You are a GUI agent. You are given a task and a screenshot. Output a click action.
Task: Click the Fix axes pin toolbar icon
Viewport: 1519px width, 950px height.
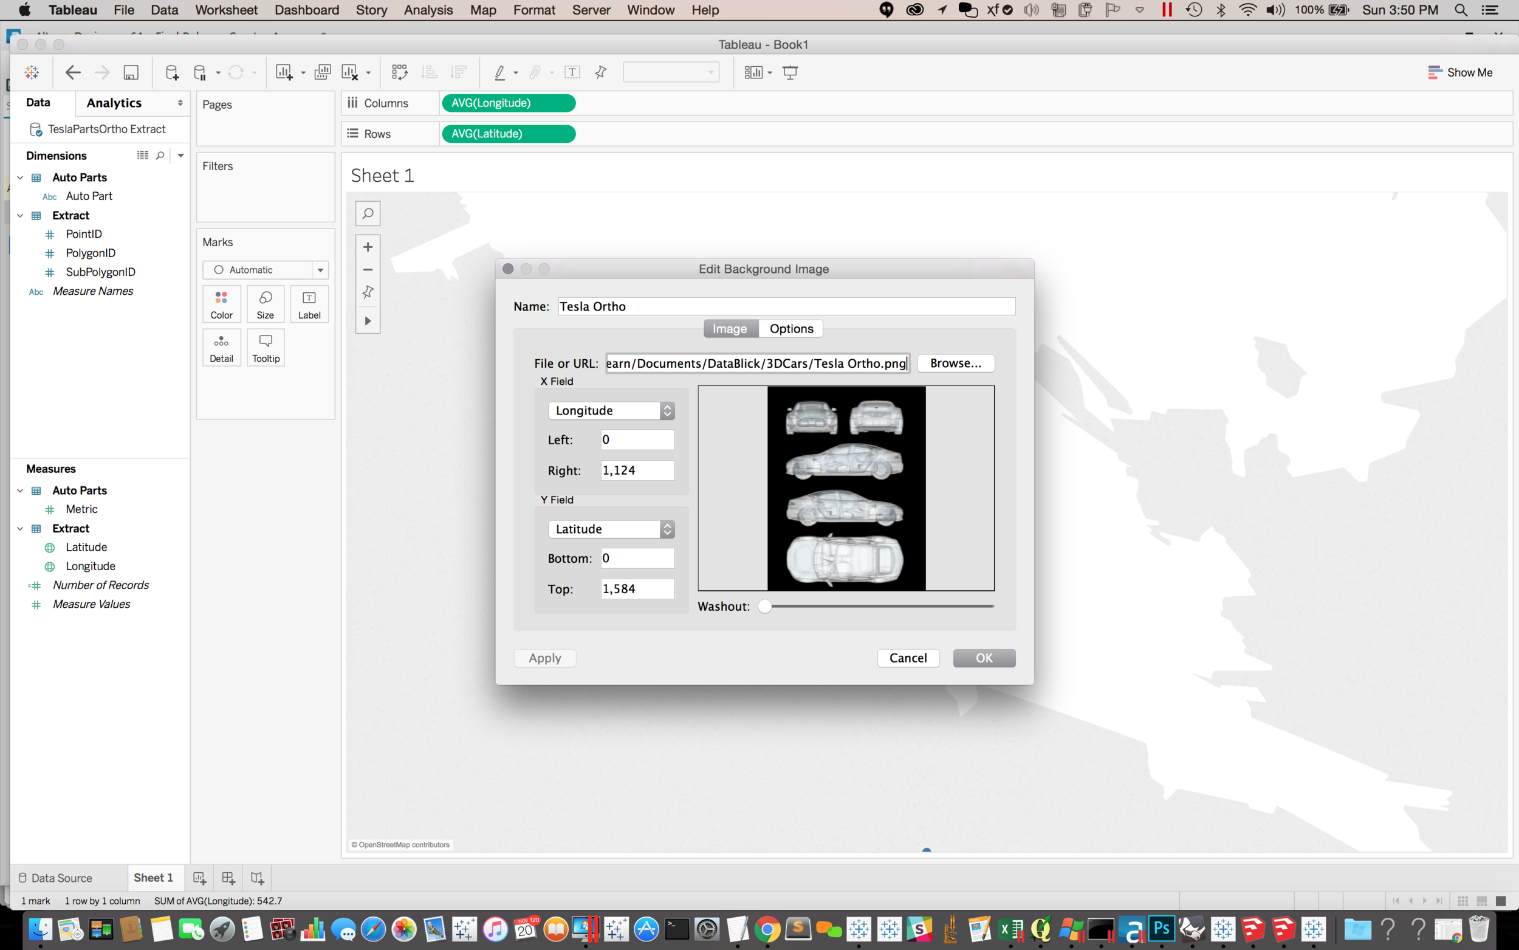[x=601, y=72]
